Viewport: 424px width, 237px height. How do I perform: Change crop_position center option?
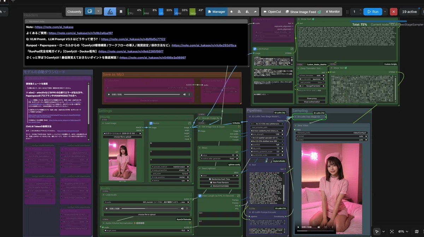coord(171,177)
